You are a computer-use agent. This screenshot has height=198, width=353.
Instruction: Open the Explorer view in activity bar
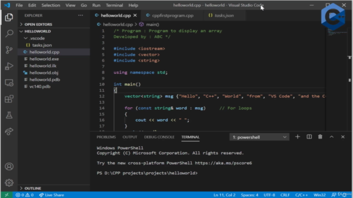click(x=9, y=17)
